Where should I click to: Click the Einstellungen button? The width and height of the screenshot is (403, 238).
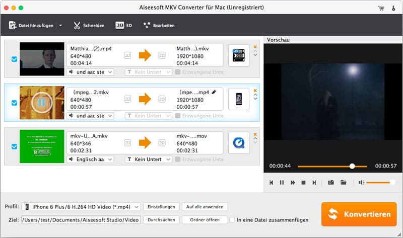tap(161, 207)
